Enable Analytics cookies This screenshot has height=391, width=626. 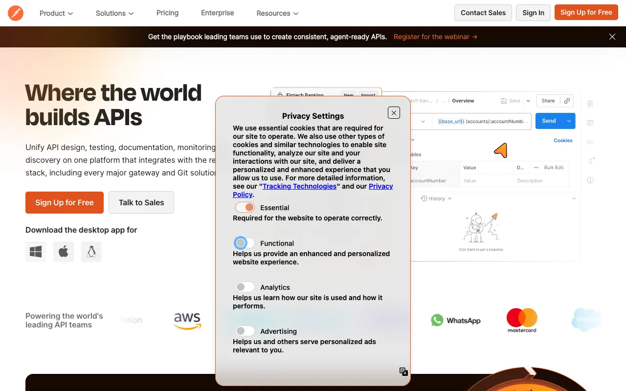coord(245,287)
